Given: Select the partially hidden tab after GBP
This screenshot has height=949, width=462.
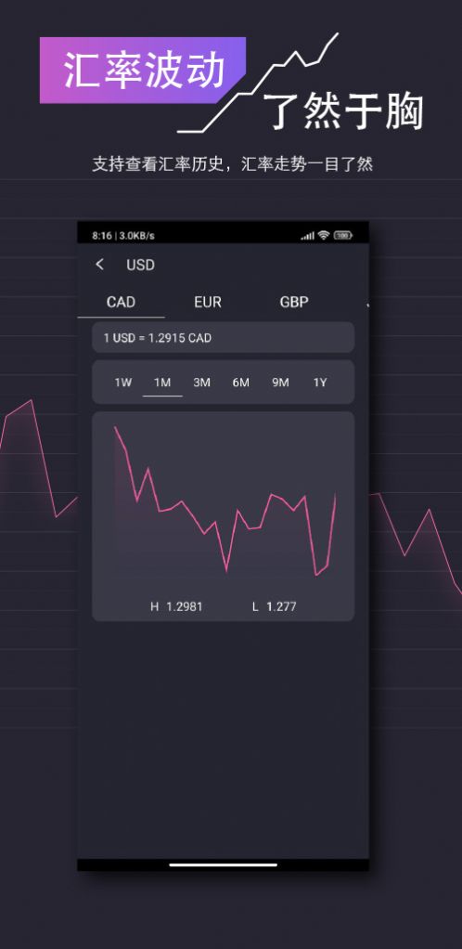Looking at the screenshot, I should pyautogui.click(x=366, y=303).
